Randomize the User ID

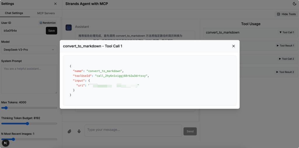click(48, 23)
